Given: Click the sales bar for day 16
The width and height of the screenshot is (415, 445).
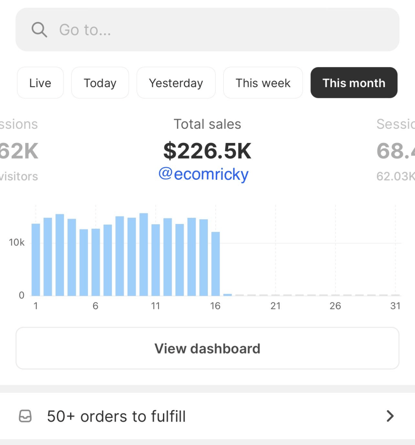Looking at the screenshot, I should 215,263.
